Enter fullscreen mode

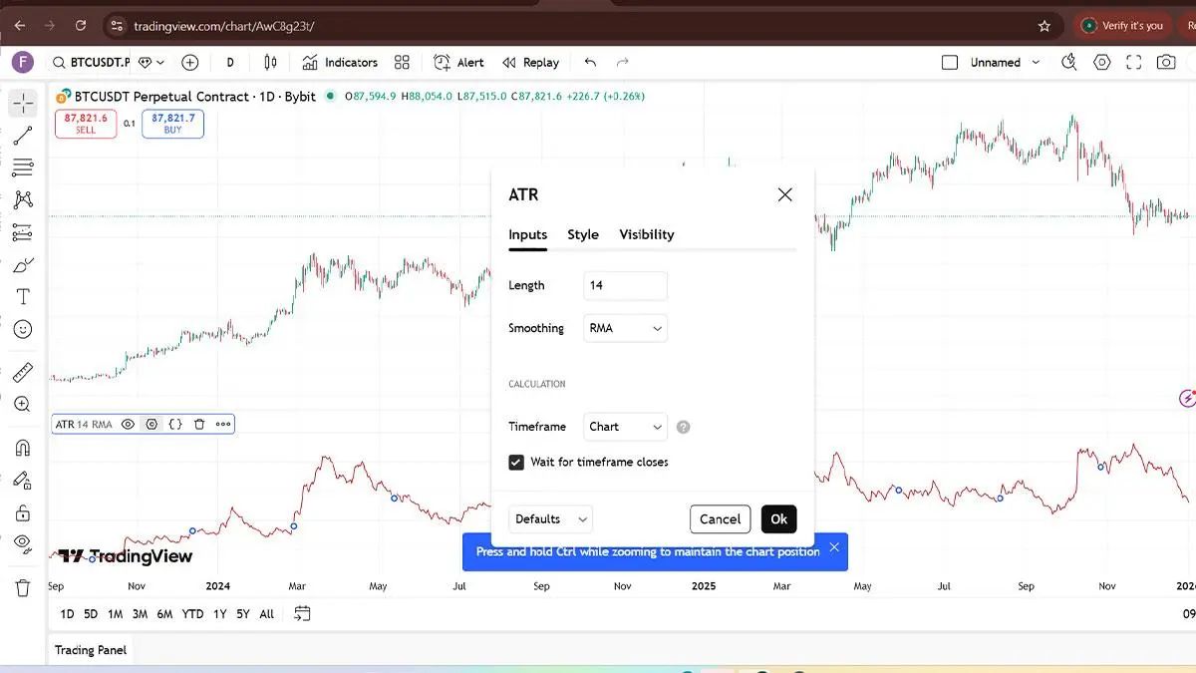[x=1134, y=62]
